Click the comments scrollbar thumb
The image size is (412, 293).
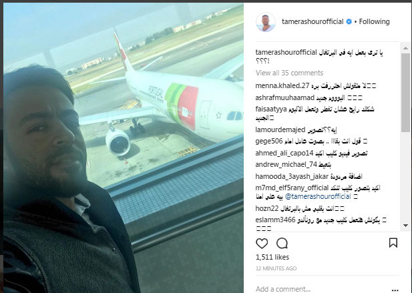pos(405,92)
